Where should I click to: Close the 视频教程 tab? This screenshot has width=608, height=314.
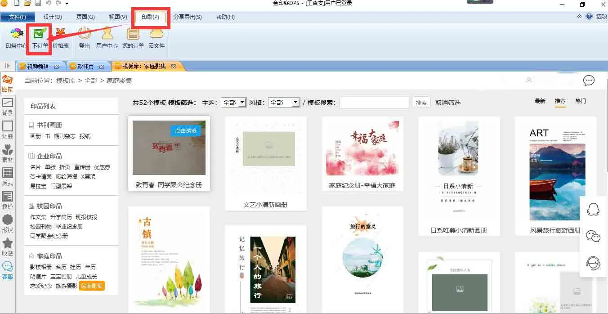tap(57, 67)
